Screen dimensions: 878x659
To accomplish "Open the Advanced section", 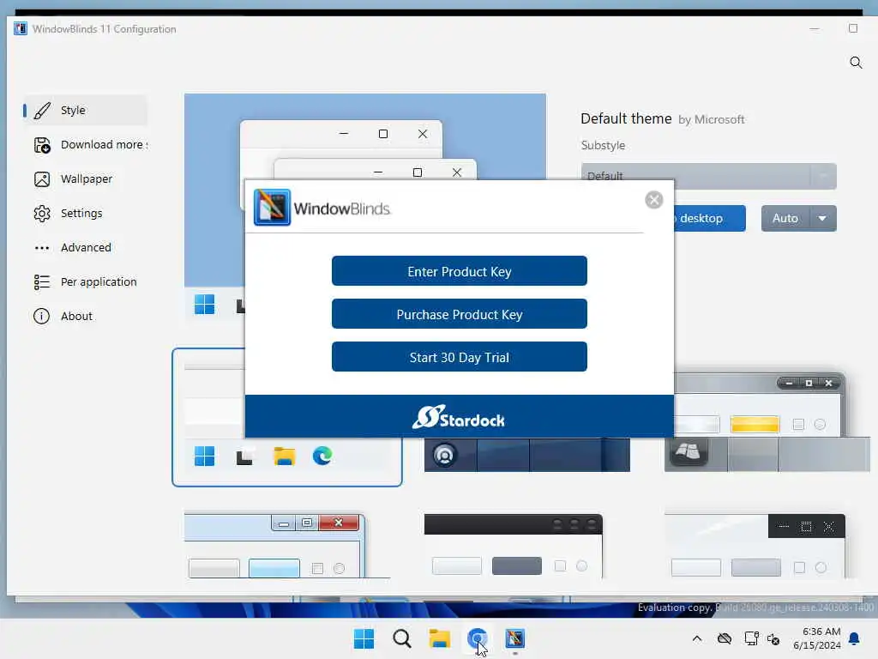I will click(x=85, y=247).
